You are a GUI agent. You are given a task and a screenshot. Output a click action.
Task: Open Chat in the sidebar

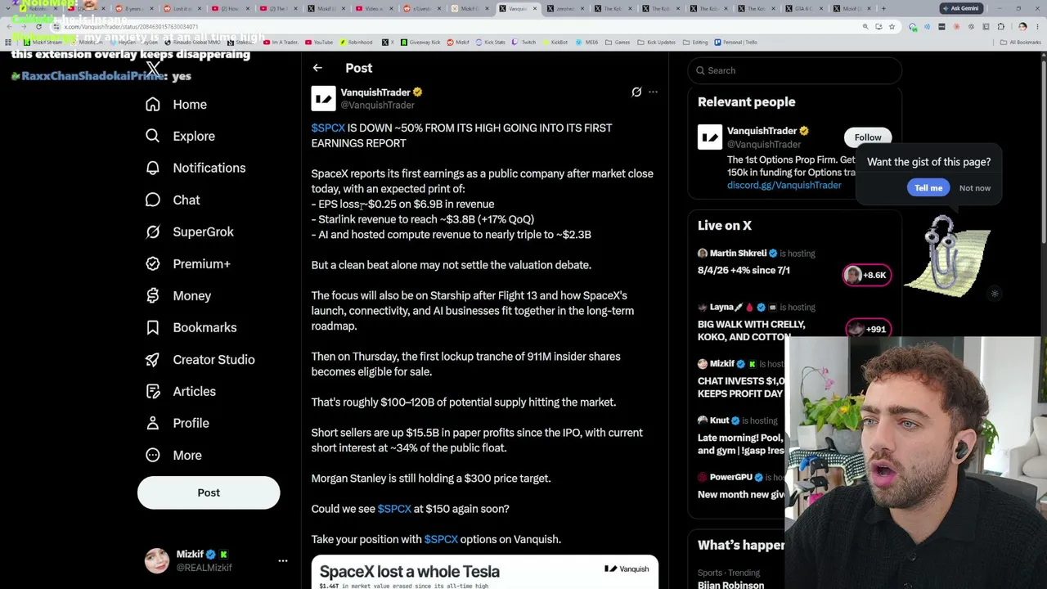tap(173, 200)
